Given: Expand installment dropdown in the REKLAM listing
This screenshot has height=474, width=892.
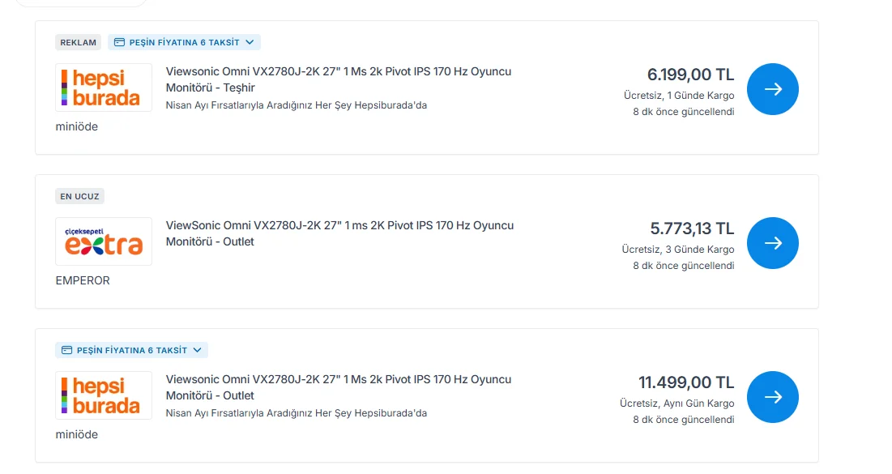Looking at the screenshot, I should tap(250, 42).
